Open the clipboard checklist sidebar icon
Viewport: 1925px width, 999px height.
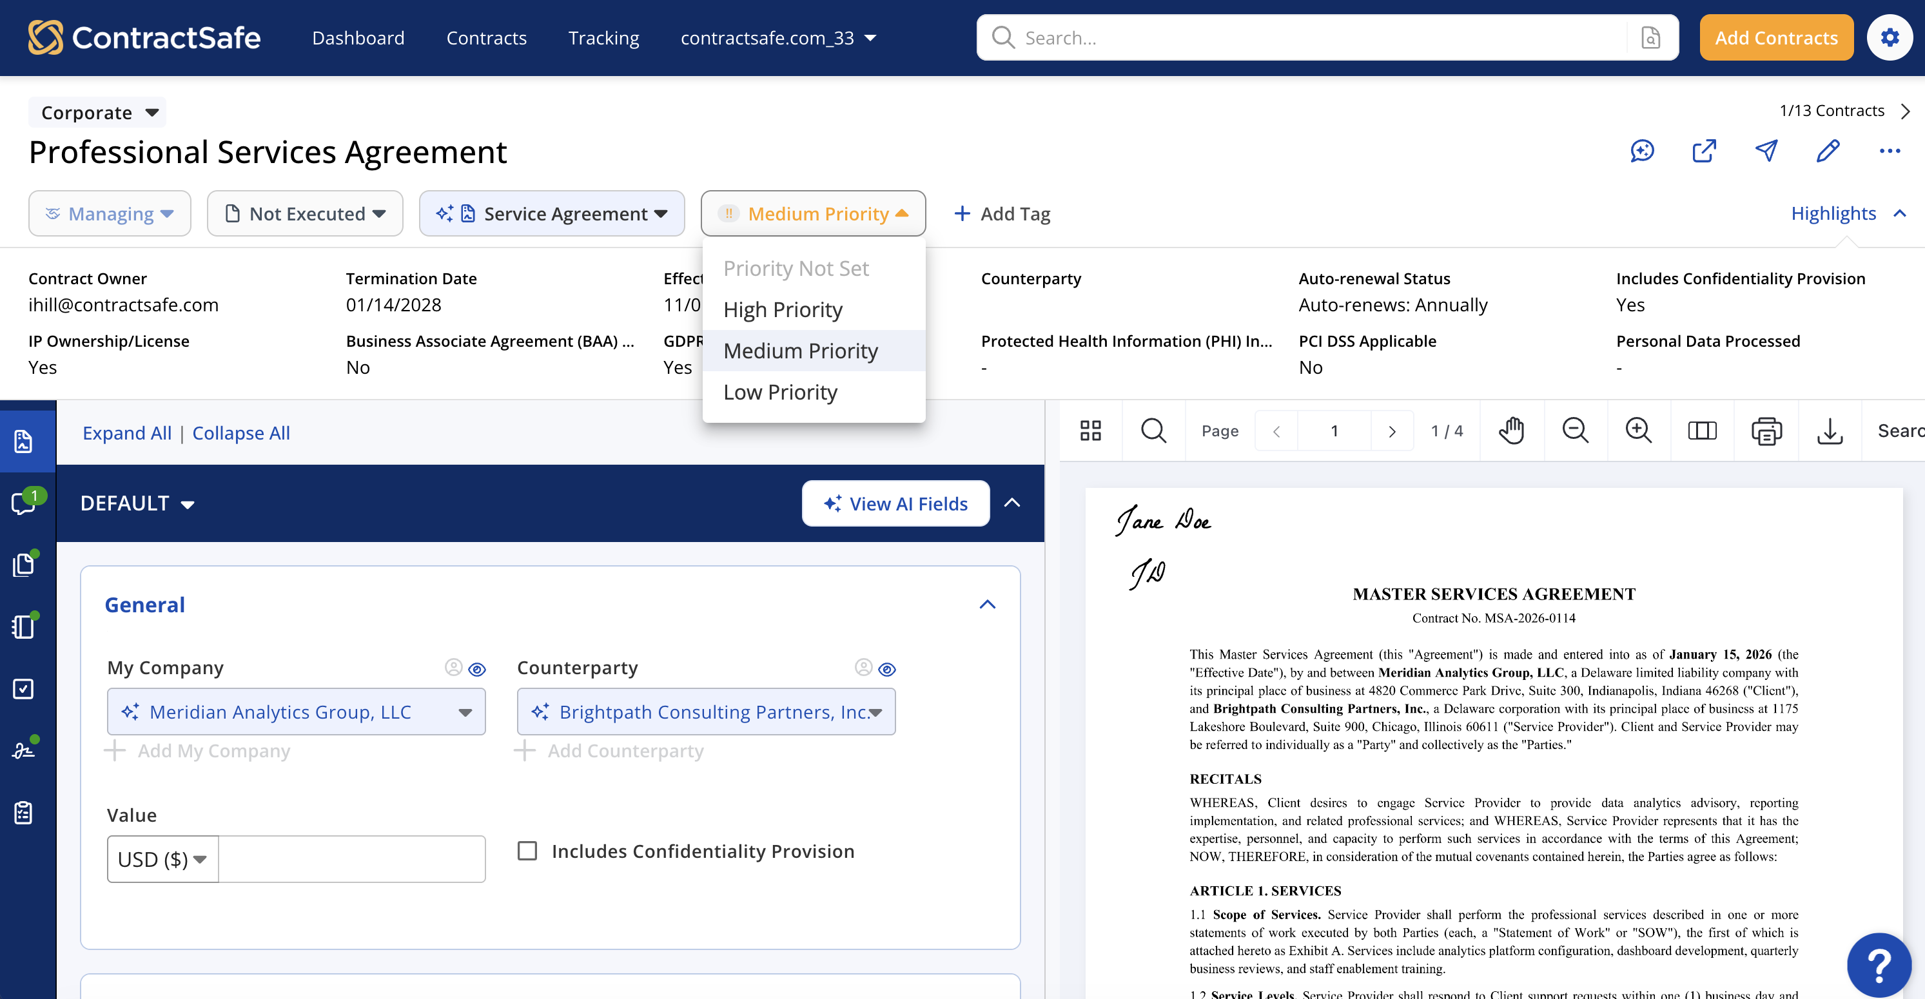(23, 812)
